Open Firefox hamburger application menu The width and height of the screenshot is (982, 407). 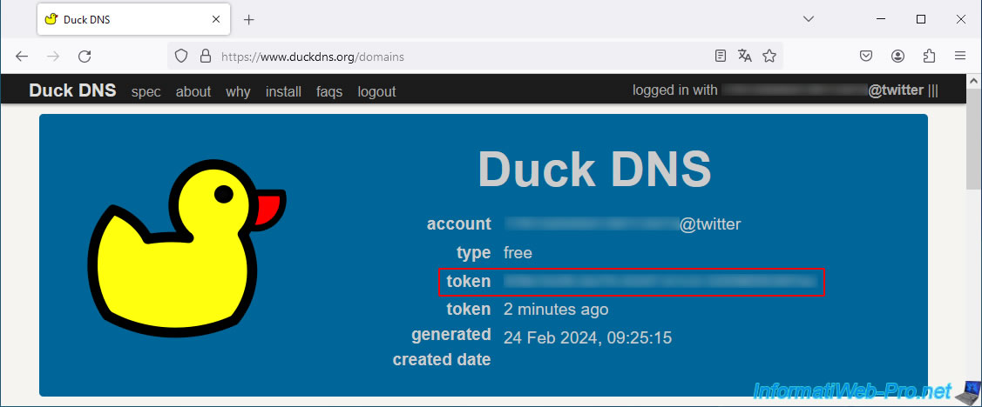tap(960, 57)
